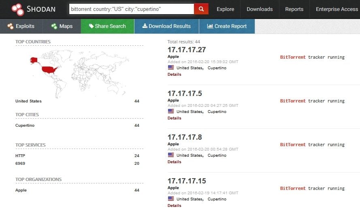The width and height of the screenshot is (360, 215).
Task: Open the Reports page
Action: point(294,9)
